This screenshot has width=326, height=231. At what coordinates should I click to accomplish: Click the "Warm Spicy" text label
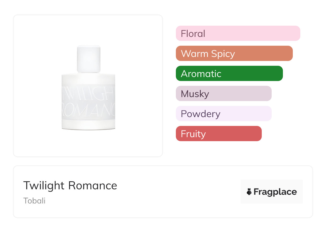click(208, 54)
